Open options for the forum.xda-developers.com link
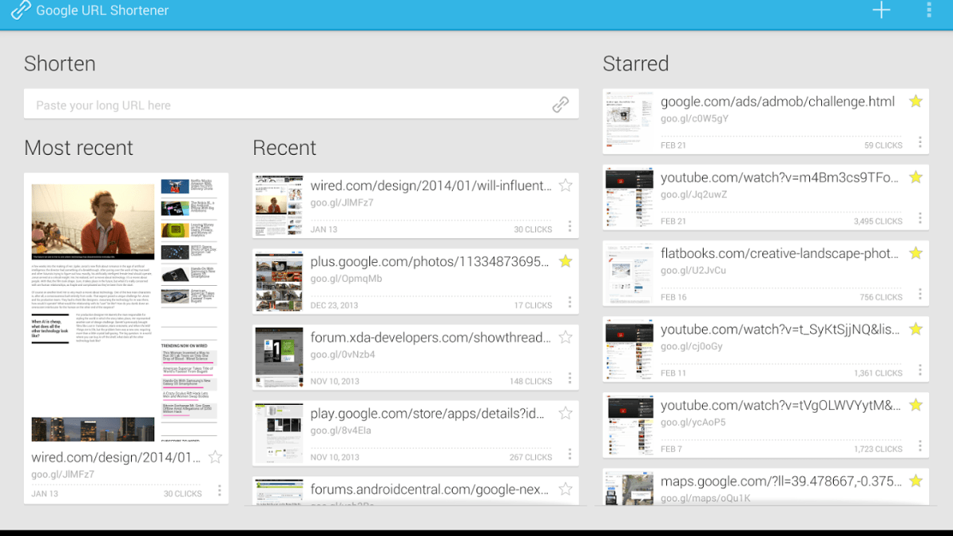Viewport: 953px width, 536px height. 569,381
